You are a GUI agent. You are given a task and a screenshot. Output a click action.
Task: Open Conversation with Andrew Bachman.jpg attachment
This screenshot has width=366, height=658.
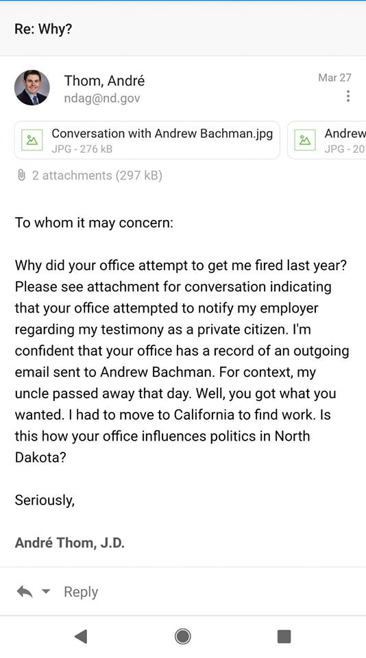click(147, 140)
